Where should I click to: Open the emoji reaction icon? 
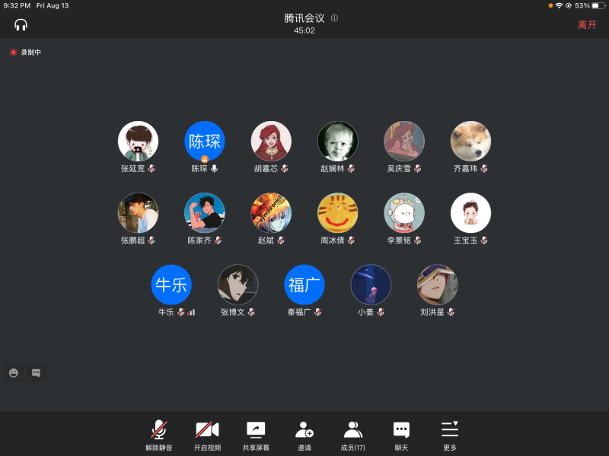click(x=14, y=372)
